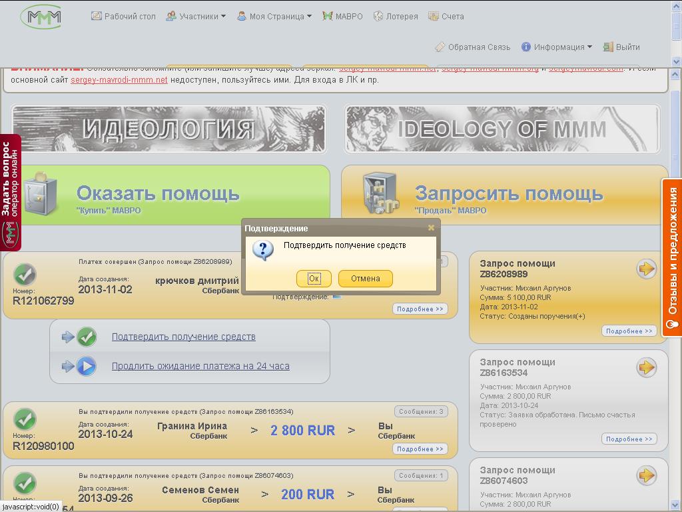Click scrollbar down arrow of header frame
The height and width of the screenshot is (512, 682).
676,62
